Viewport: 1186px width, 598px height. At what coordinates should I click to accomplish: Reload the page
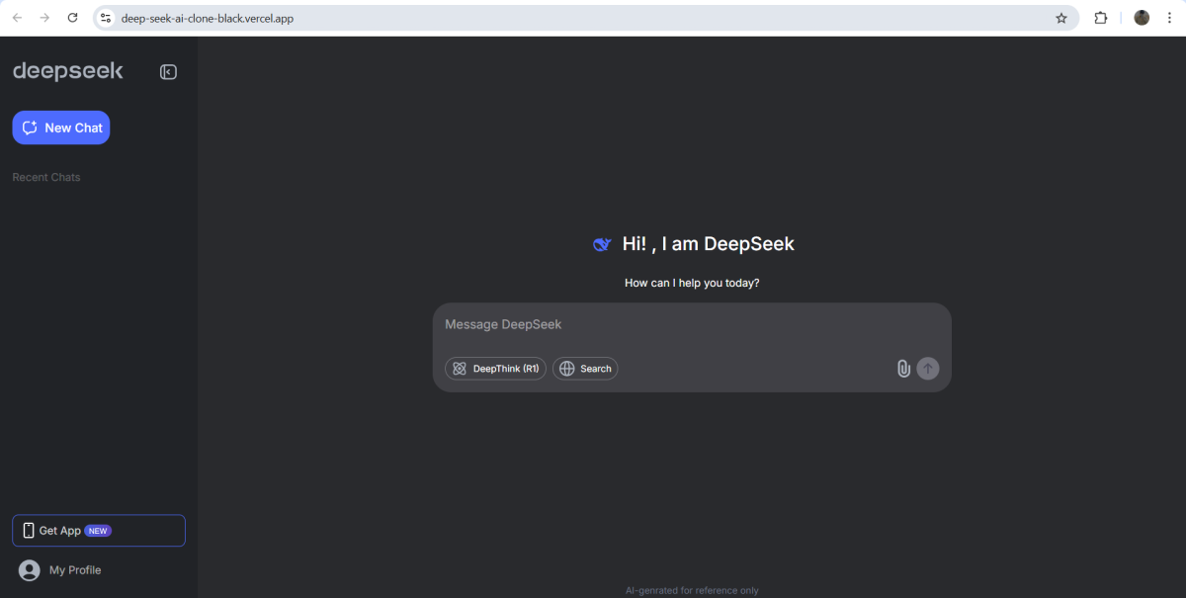(x=72, y=18)
